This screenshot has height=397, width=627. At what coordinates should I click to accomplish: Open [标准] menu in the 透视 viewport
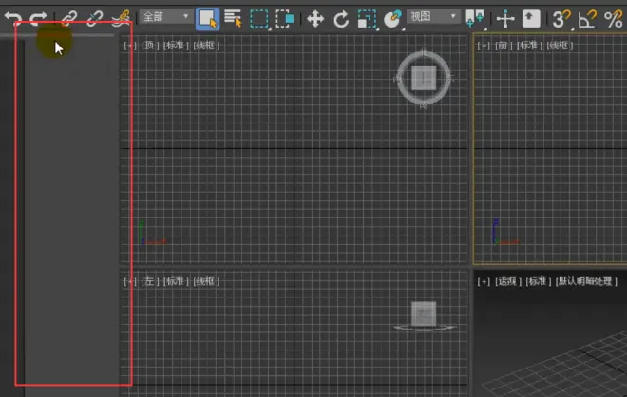pyautogui.click(x=539, y=281)
